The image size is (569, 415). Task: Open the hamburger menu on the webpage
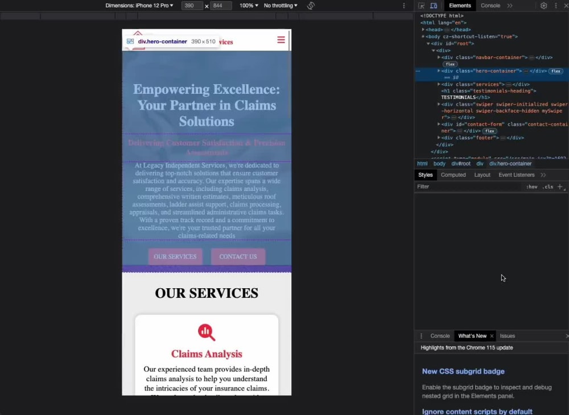pyautogui.click(x=281, y=39)
